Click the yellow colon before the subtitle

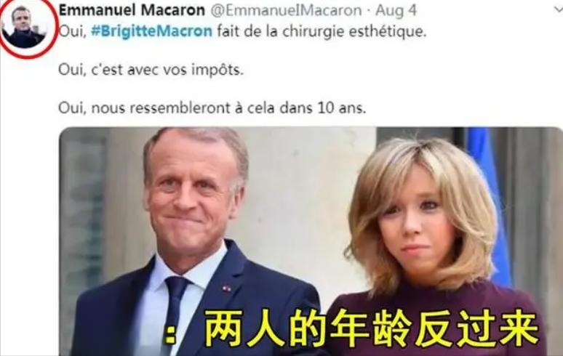(x=170, y=334)
